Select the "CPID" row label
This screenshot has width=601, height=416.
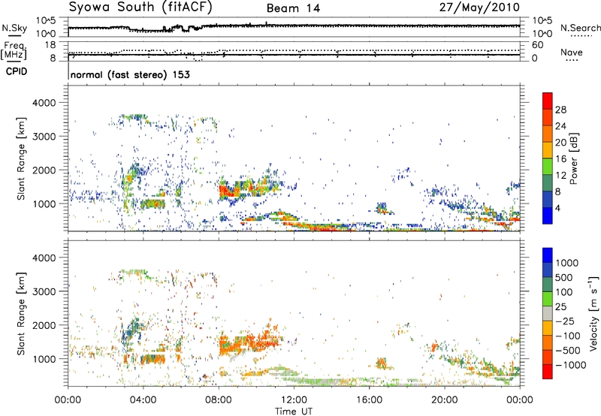(x=17, y=71)
